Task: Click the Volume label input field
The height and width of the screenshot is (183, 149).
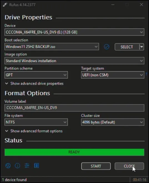Action: pos(74,108)
